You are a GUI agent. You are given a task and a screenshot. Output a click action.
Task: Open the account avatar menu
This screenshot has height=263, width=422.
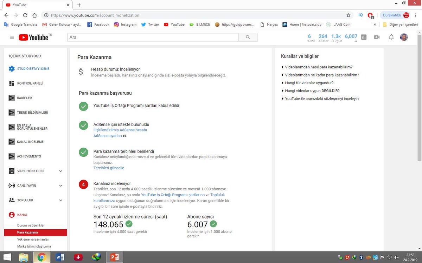click(x=404, y=37)
